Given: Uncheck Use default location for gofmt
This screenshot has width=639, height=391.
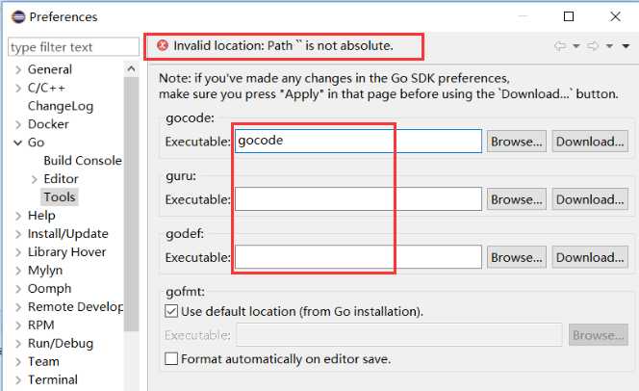Looking at the screenshot, I should point(171,311).
